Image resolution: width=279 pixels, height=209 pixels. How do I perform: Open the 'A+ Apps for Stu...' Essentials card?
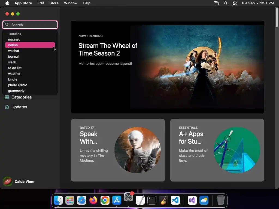click(217, 150)
